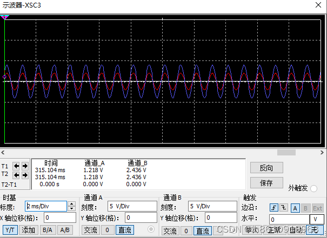
Task: Click the 通道_A column header
Action: click(95, 163)
